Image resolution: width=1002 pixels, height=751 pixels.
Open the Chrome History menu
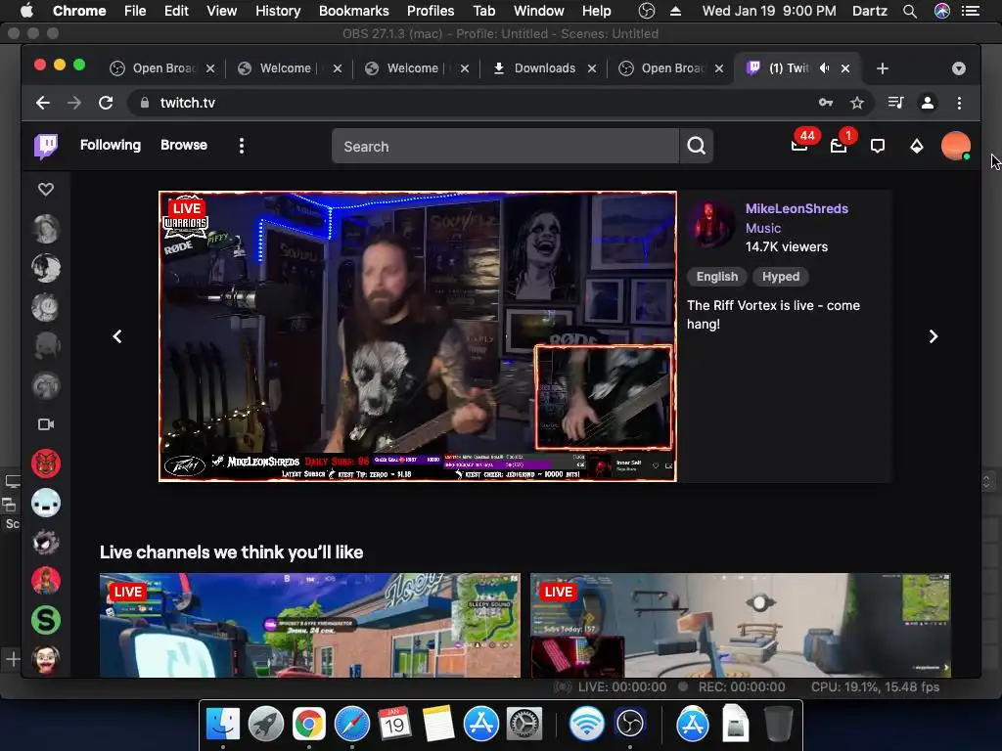point(278,11)
